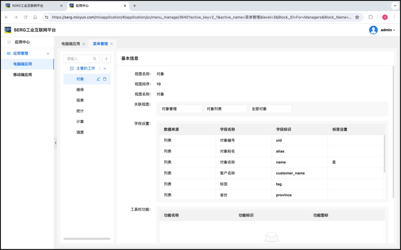Click the search magnifier icon in menu search

click(x=95, y=59)
